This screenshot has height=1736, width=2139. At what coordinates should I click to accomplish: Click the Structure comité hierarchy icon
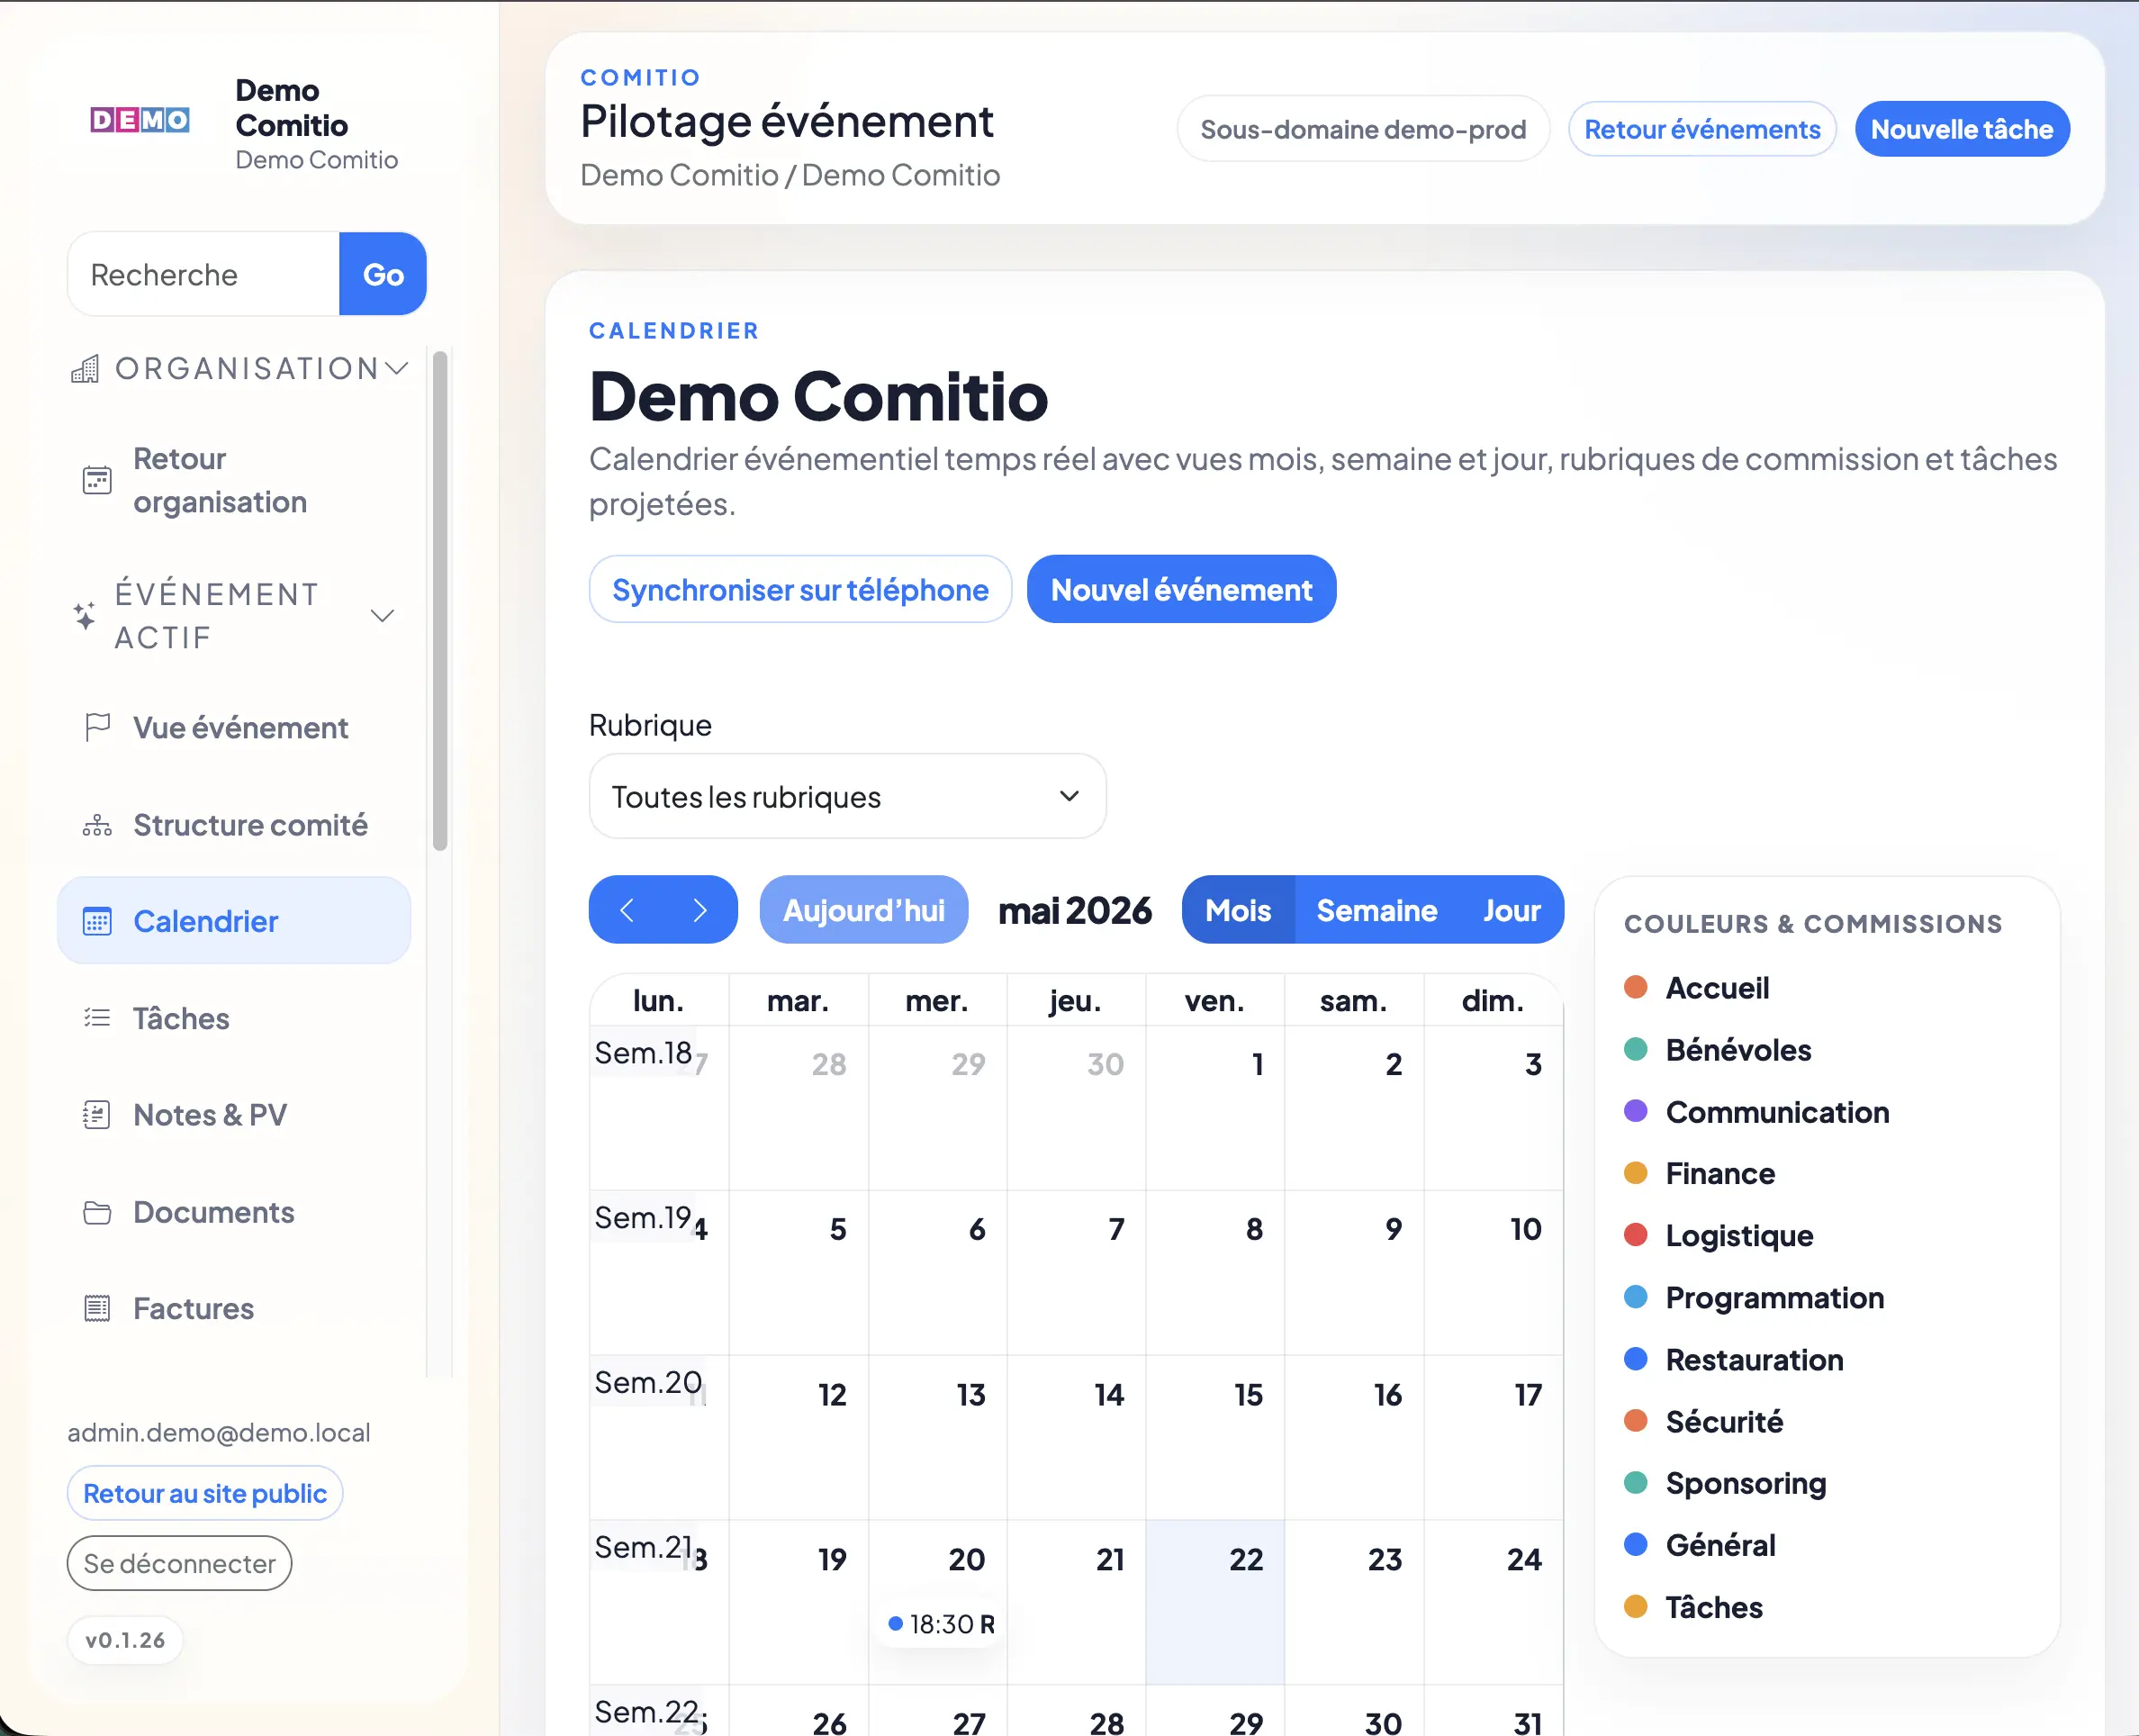click(97, 825)
